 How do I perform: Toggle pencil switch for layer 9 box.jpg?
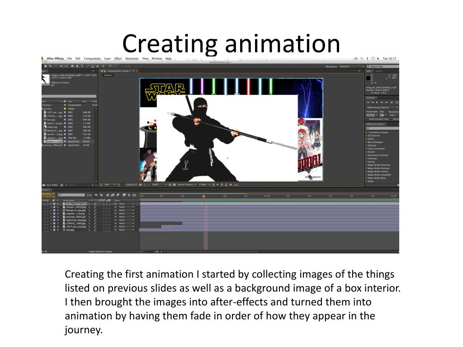click(x=95, y=230)
